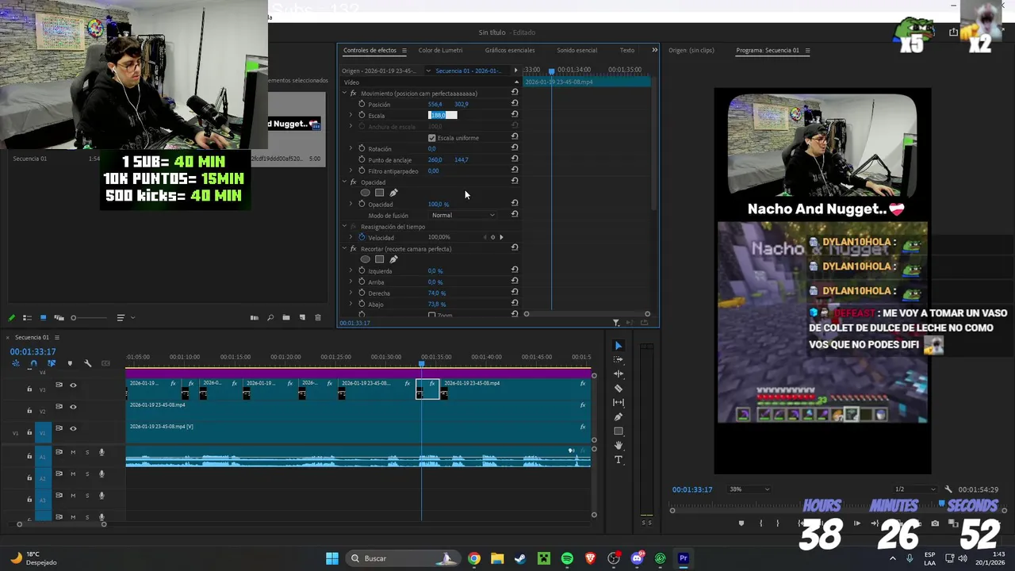Open Modo de fusión Normal dropdown
The width and height of the screenshot is (1015, 571).
point(463,215)
